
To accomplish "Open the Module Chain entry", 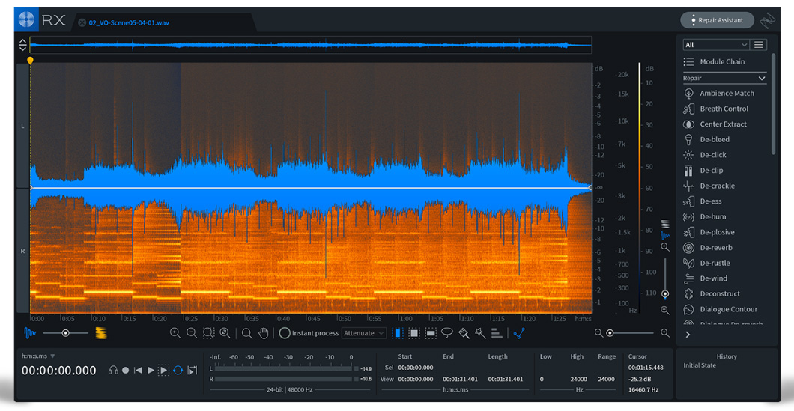I will (721, 62).
